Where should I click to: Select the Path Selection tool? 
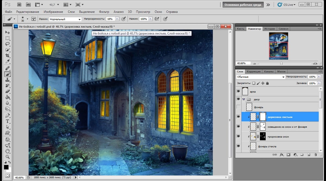point(8,127)
